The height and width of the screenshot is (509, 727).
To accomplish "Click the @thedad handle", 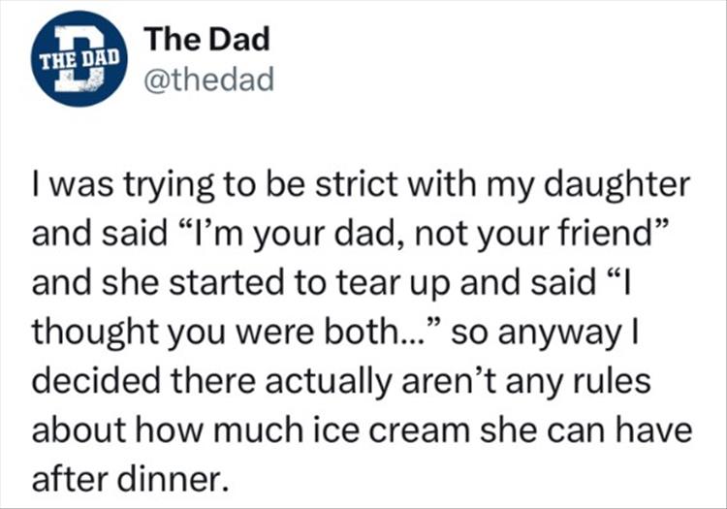I will 208,80.
